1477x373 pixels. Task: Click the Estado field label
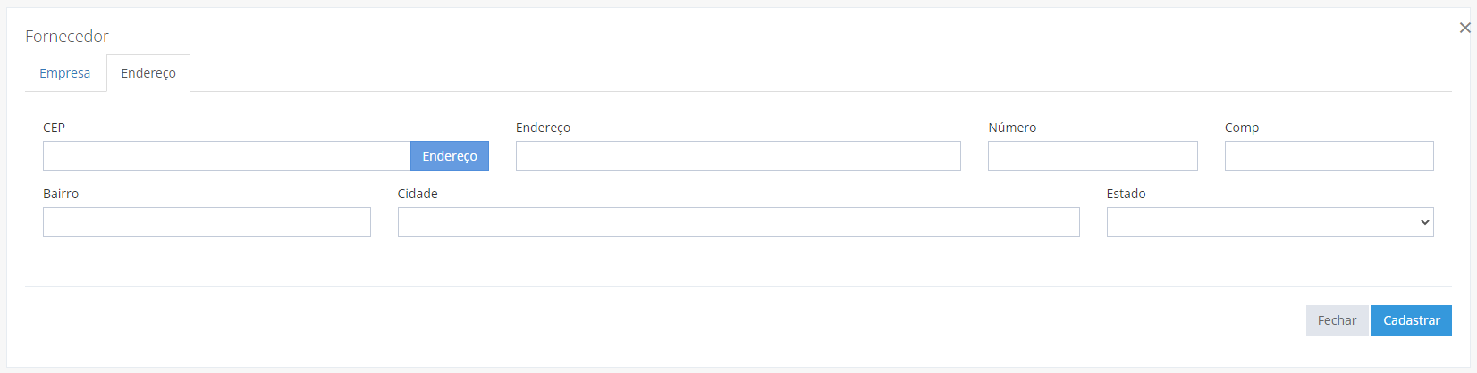1126,194
